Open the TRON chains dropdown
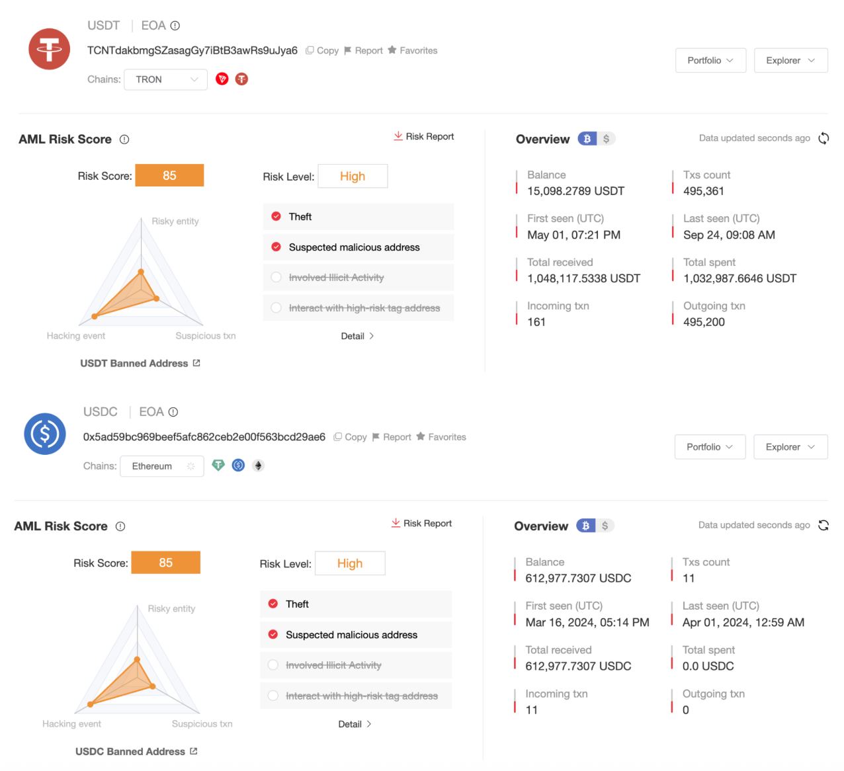 [x=165, y=79]
